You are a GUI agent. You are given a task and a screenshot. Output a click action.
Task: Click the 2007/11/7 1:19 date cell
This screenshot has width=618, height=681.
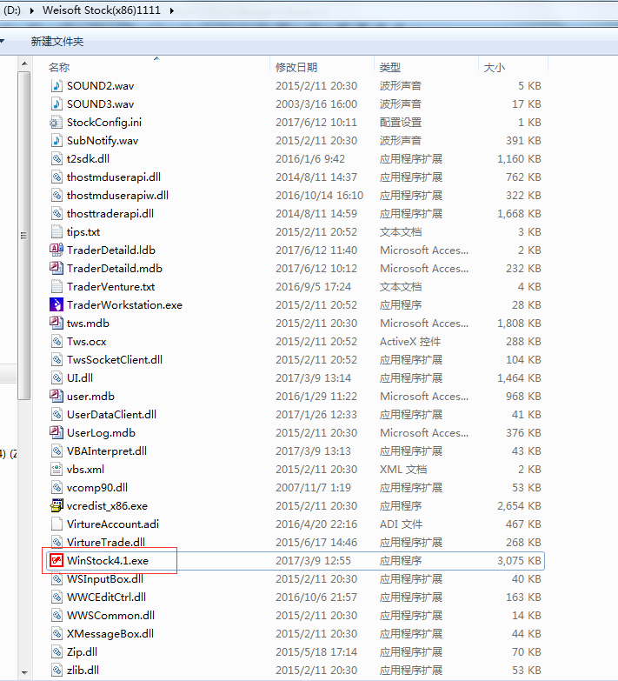pos(313,487)
